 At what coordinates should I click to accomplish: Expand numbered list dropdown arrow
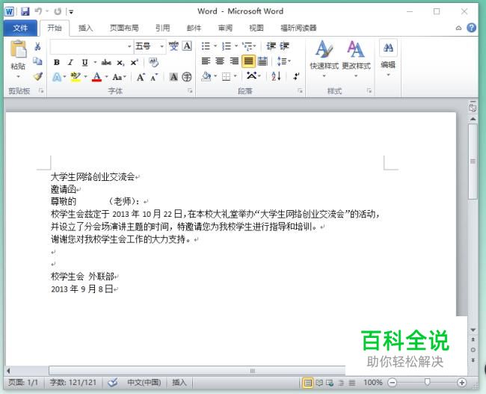point(236,46)
